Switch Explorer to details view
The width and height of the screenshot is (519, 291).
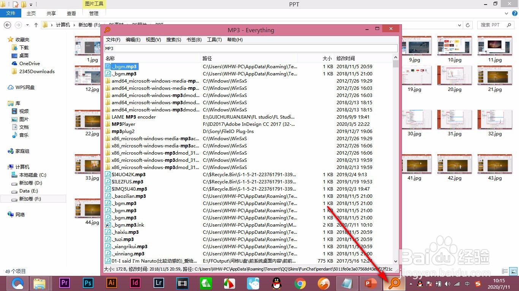click(506, 271)
